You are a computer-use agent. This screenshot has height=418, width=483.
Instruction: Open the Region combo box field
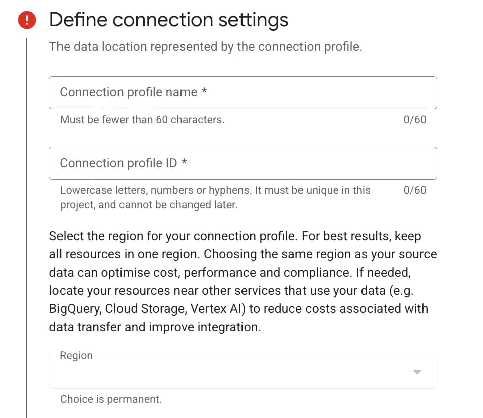(x=242, y=372)
